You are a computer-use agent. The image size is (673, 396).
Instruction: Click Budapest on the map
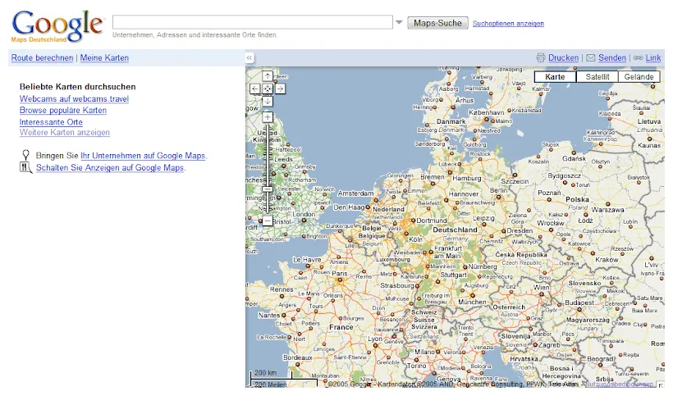coord(579,303)
